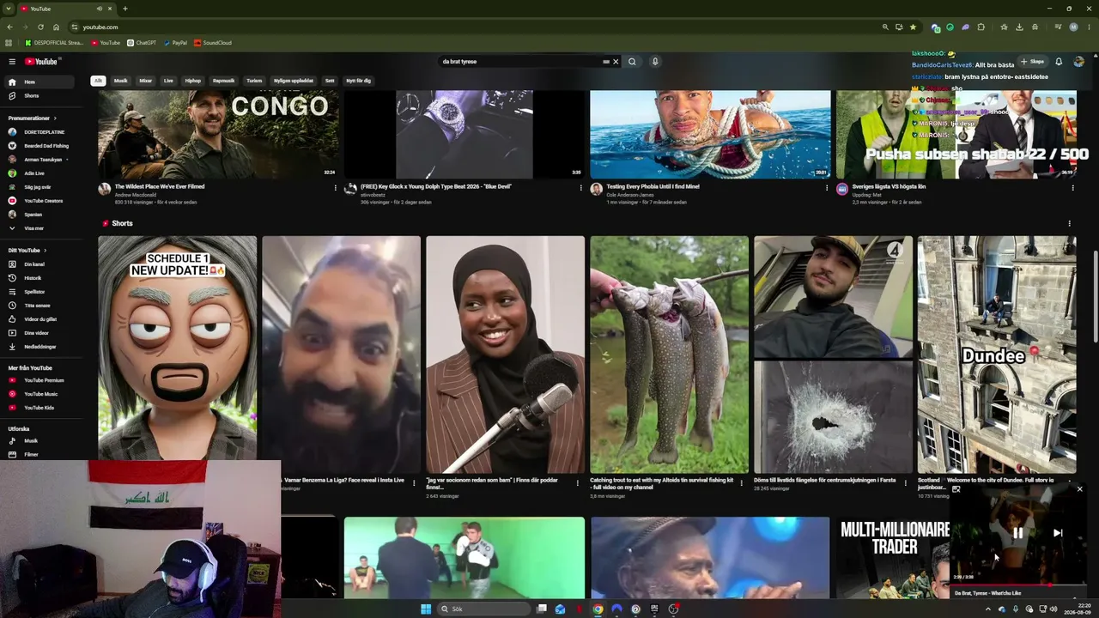Expand the miniplayer to full watch page
The height and width of the screenshot is (618, 1099).
tap(956, 489)
